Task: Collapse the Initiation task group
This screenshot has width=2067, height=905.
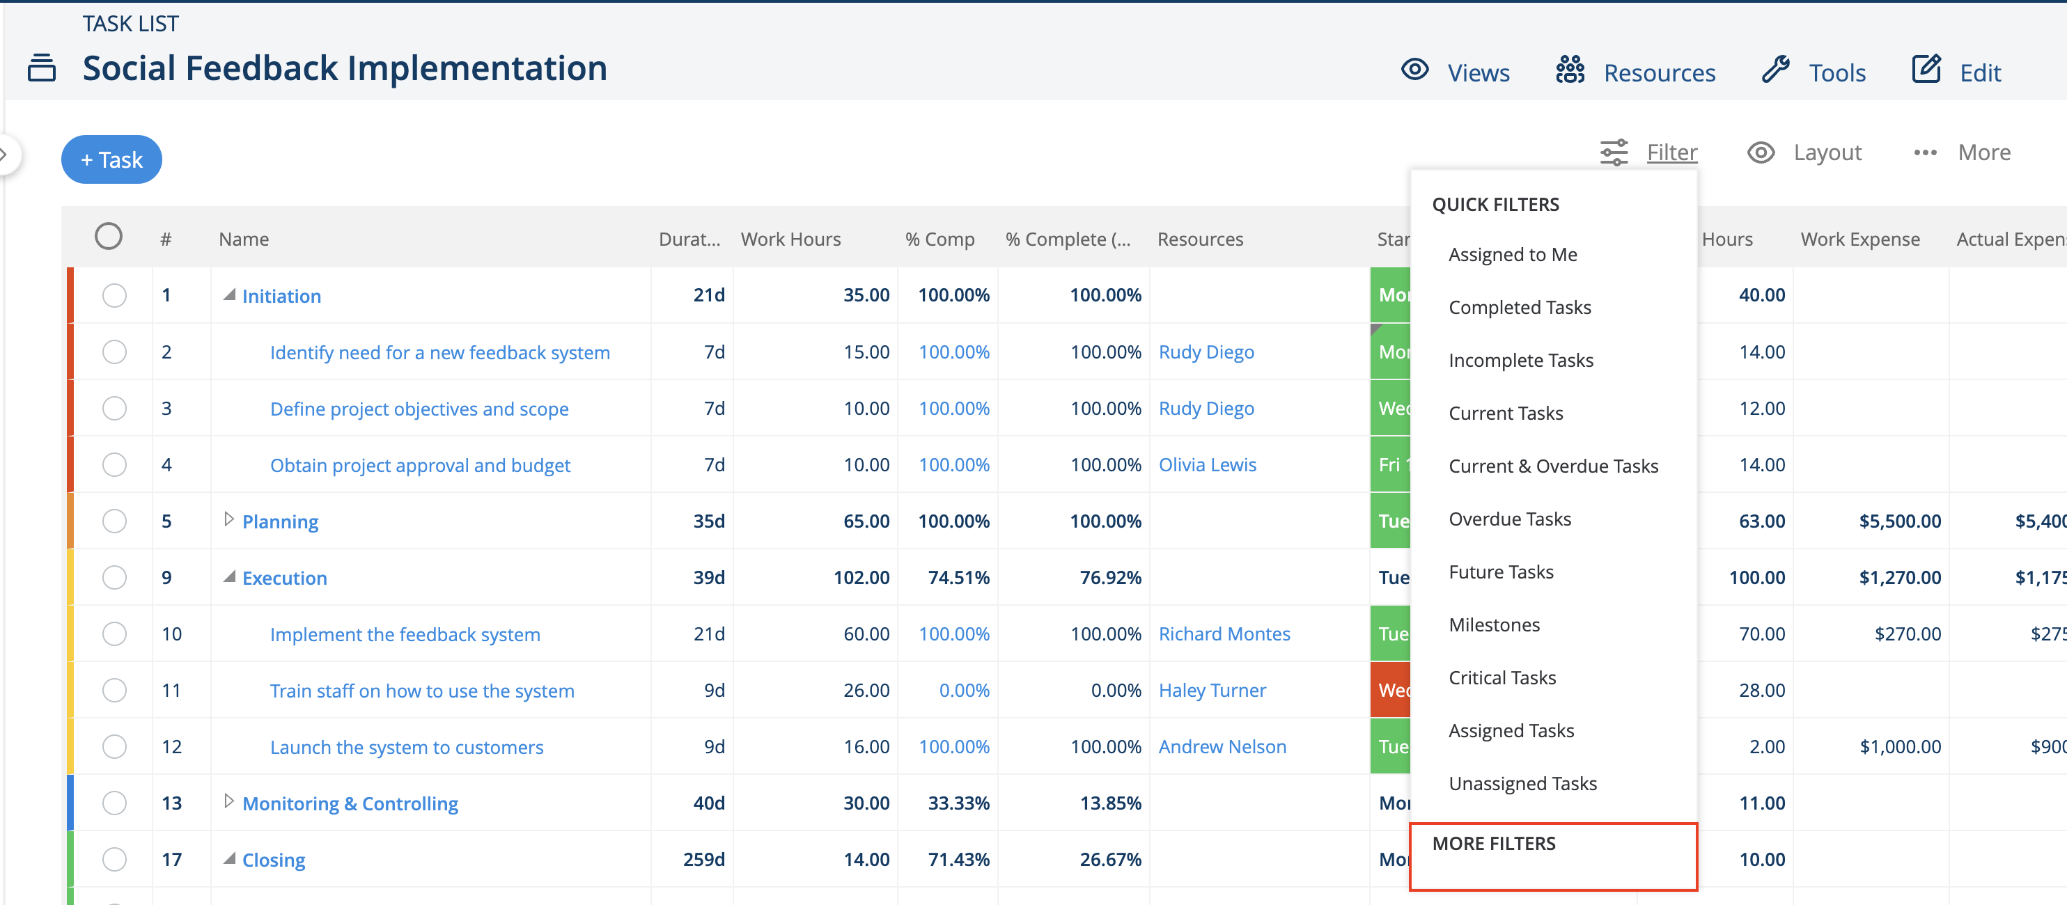Action: pos(231,294)
